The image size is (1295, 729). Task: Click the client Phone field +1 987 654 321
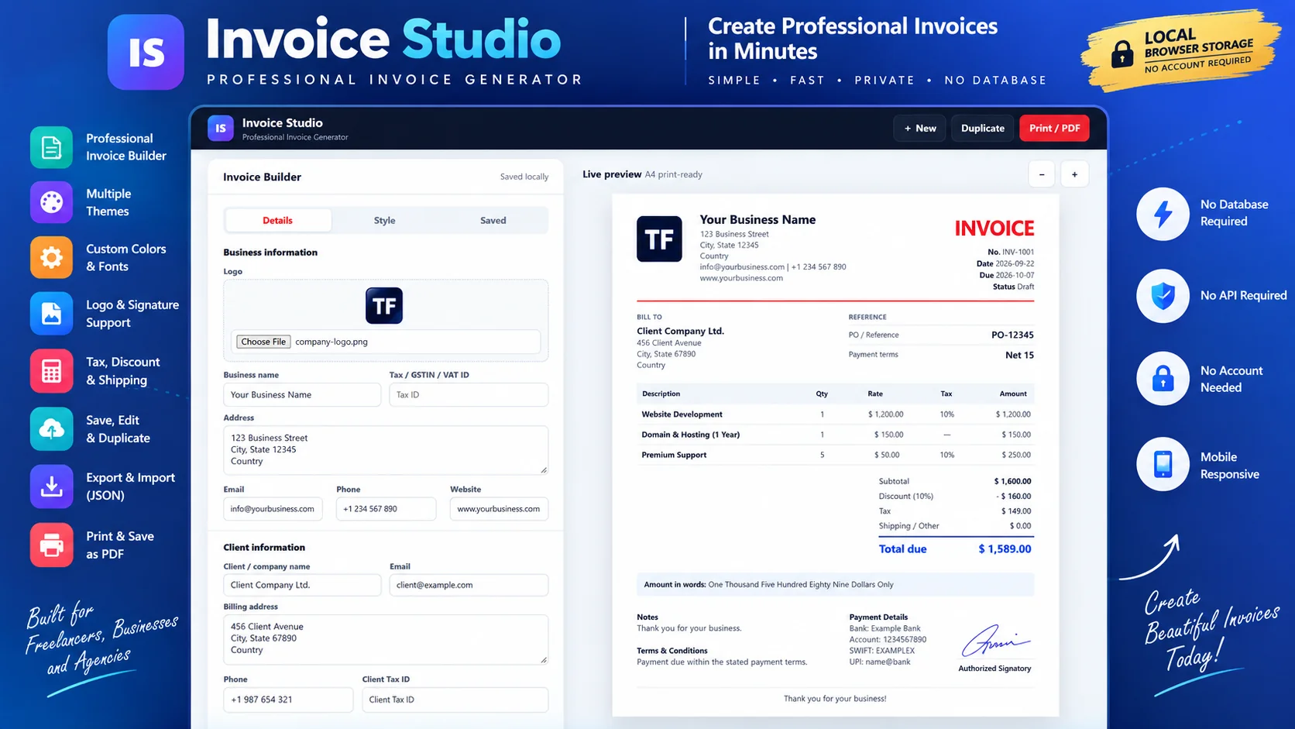(x=288, y=700)
